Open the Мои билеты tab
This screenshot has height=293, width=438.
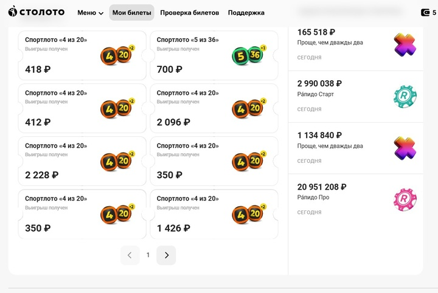[131, 13]
